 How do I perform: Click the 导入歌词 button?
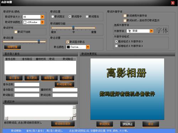[x=32, y=78]
